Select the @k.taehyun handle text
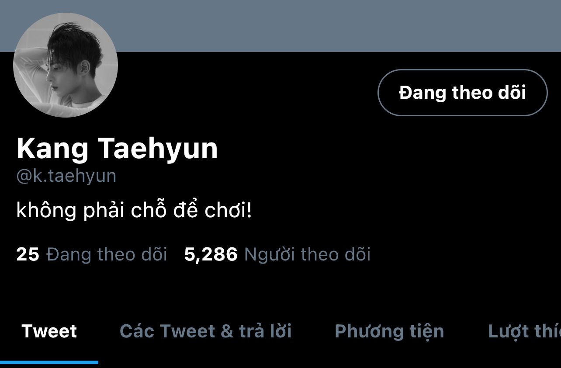 [66, 176]
